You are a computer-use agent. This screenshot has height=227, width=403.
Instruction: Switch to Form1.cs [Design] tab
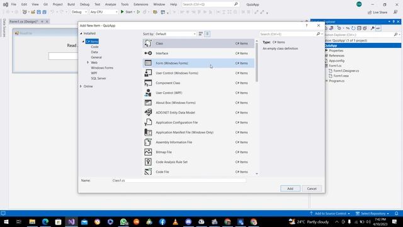coord(24,21)
